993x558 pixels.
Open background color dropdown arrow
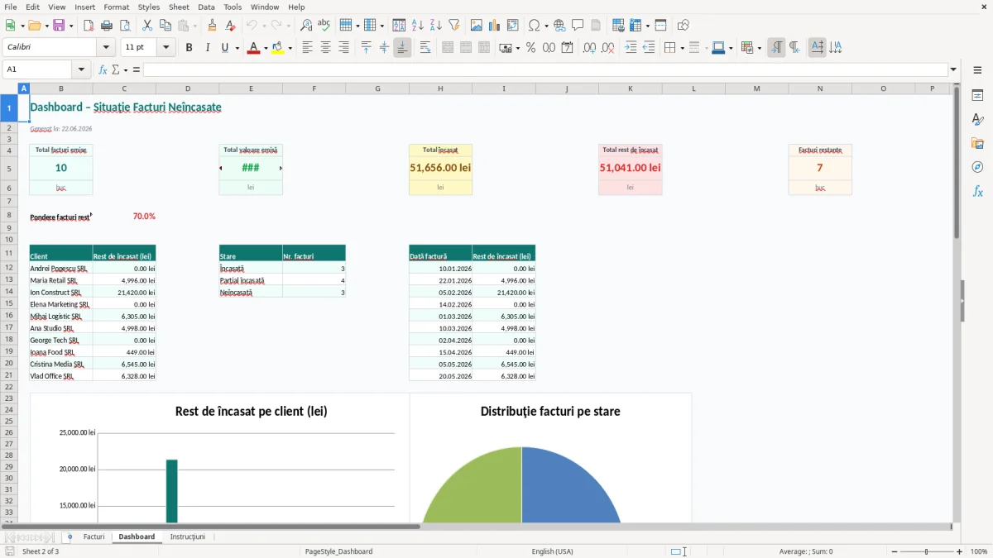pos(290,48)
